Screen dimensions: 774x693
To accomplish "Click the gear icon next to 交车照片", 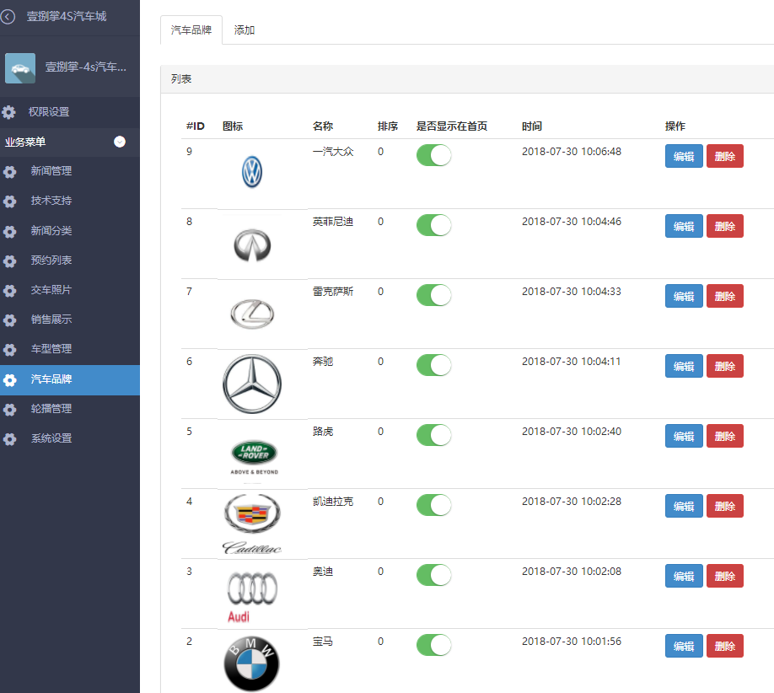I will 9,291.
